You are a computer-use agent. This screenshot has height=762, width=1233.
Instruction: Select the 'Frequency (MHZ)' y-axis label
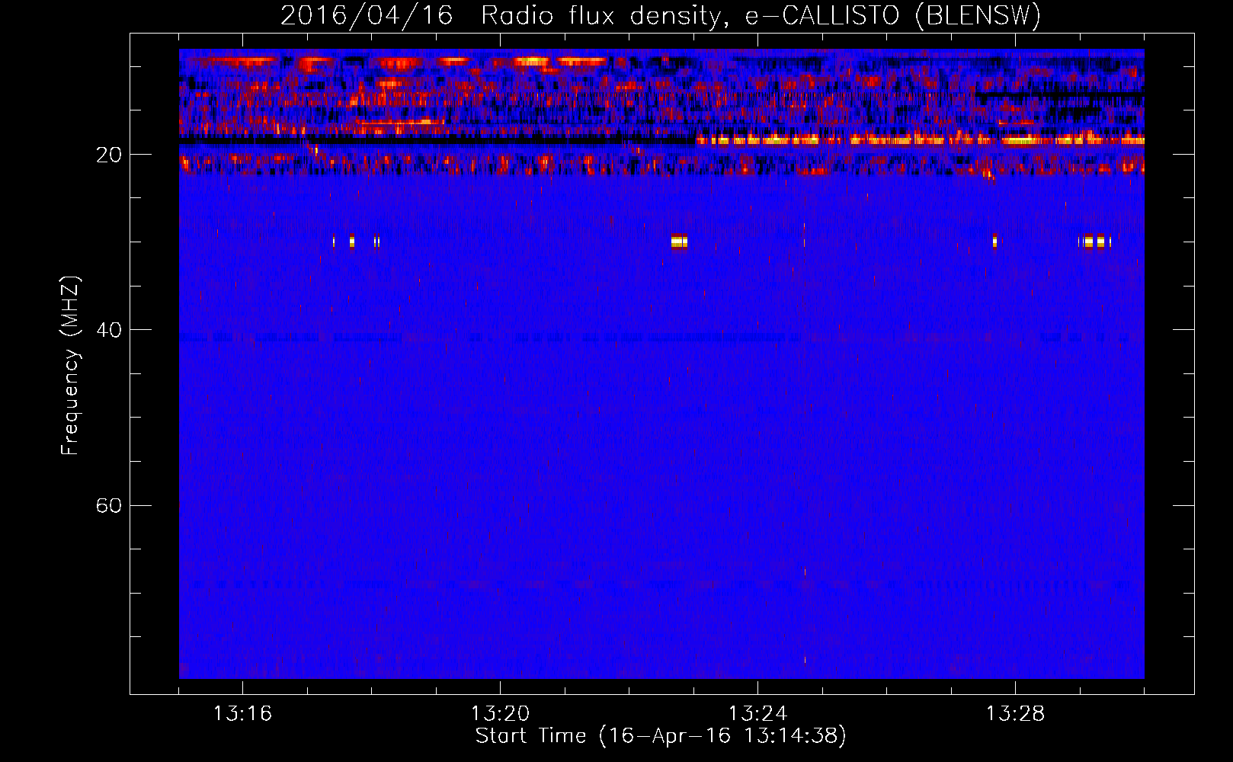pyautogui.click(x=69, y=366)
